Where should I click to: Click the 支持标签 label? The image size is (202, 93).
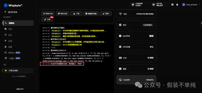point(127,80)
